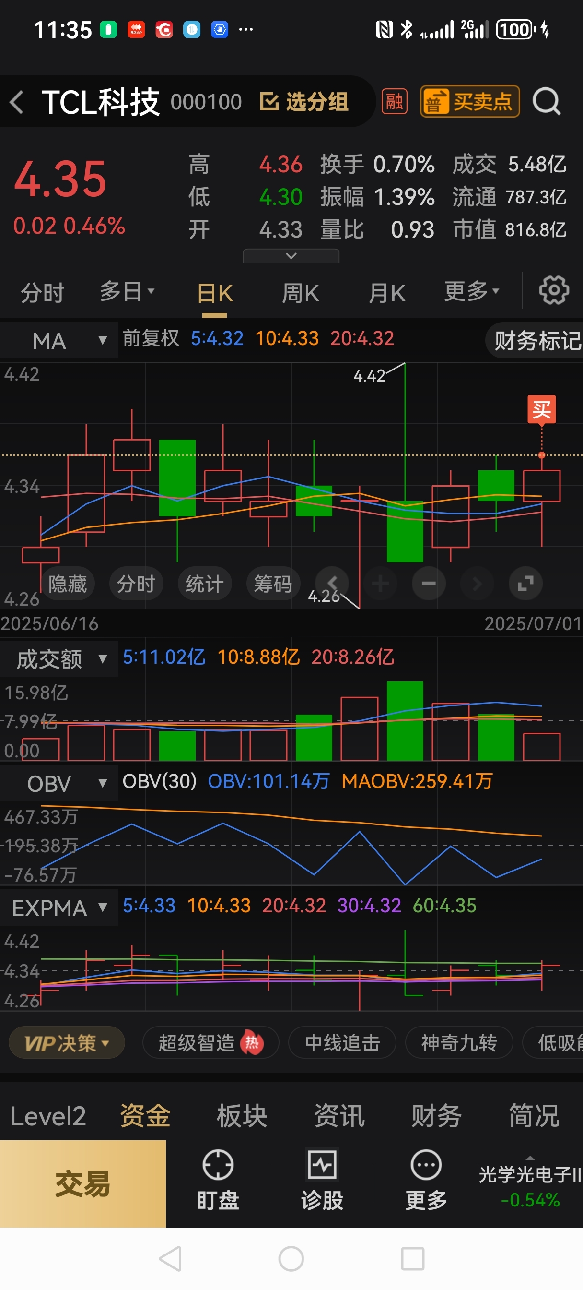The image size is (583, 1290).
Task: Open chart settings gear icon
Action: pyautogui.click(x=553, y=290)
